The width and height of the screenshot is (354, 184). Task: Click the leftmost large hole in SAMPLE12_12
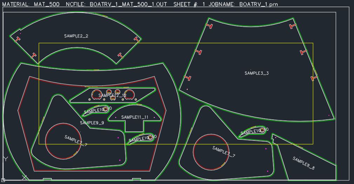click(96, 94)
